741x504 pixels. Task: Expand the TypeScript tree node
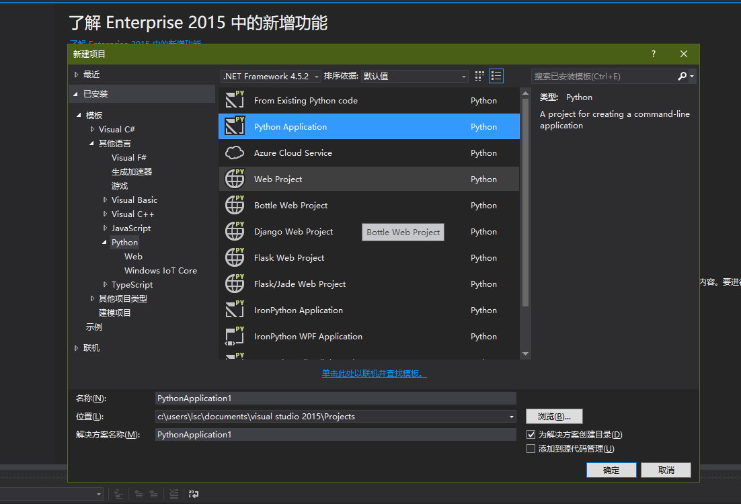pos(105,284)
